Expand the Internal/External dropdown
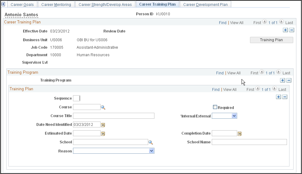The height and width of the screenshot is (174, 302). (x=234, y=116)
